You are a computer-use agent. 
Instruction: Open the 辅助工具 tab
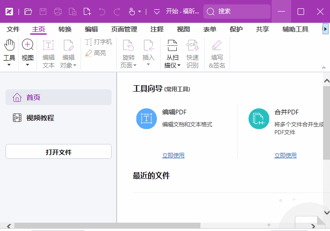(x=295, y=29)
